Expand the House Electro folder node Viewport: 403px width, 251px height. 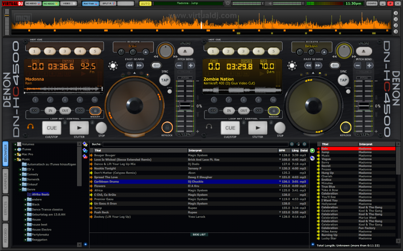25,230
